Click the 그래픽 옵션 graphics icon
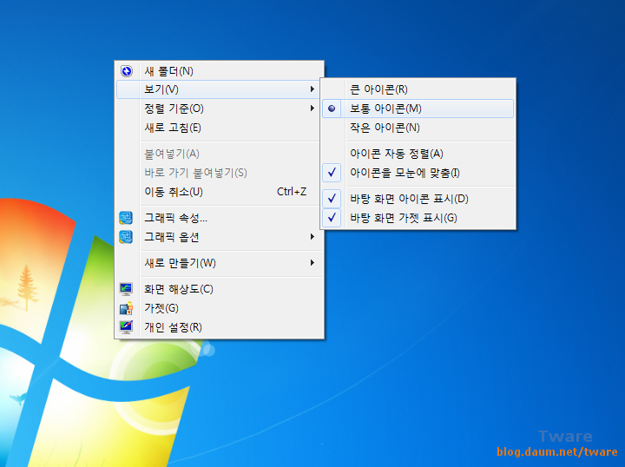Screen dimensions: 625x467 pos(126,237)
